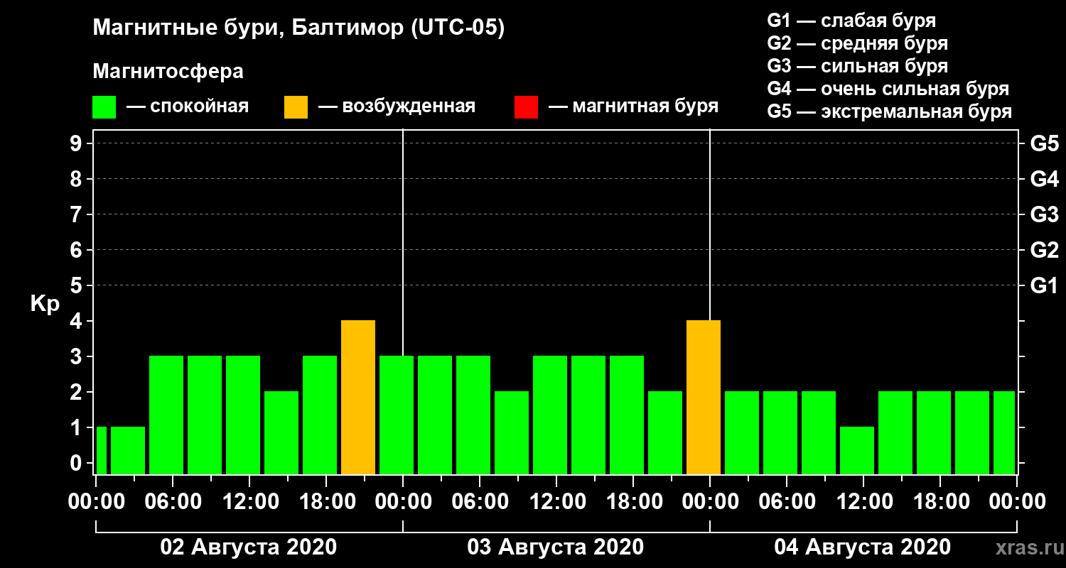Select the narrow Kp 1 bar at 00:00 on 02 Августа

pos(101,450)
